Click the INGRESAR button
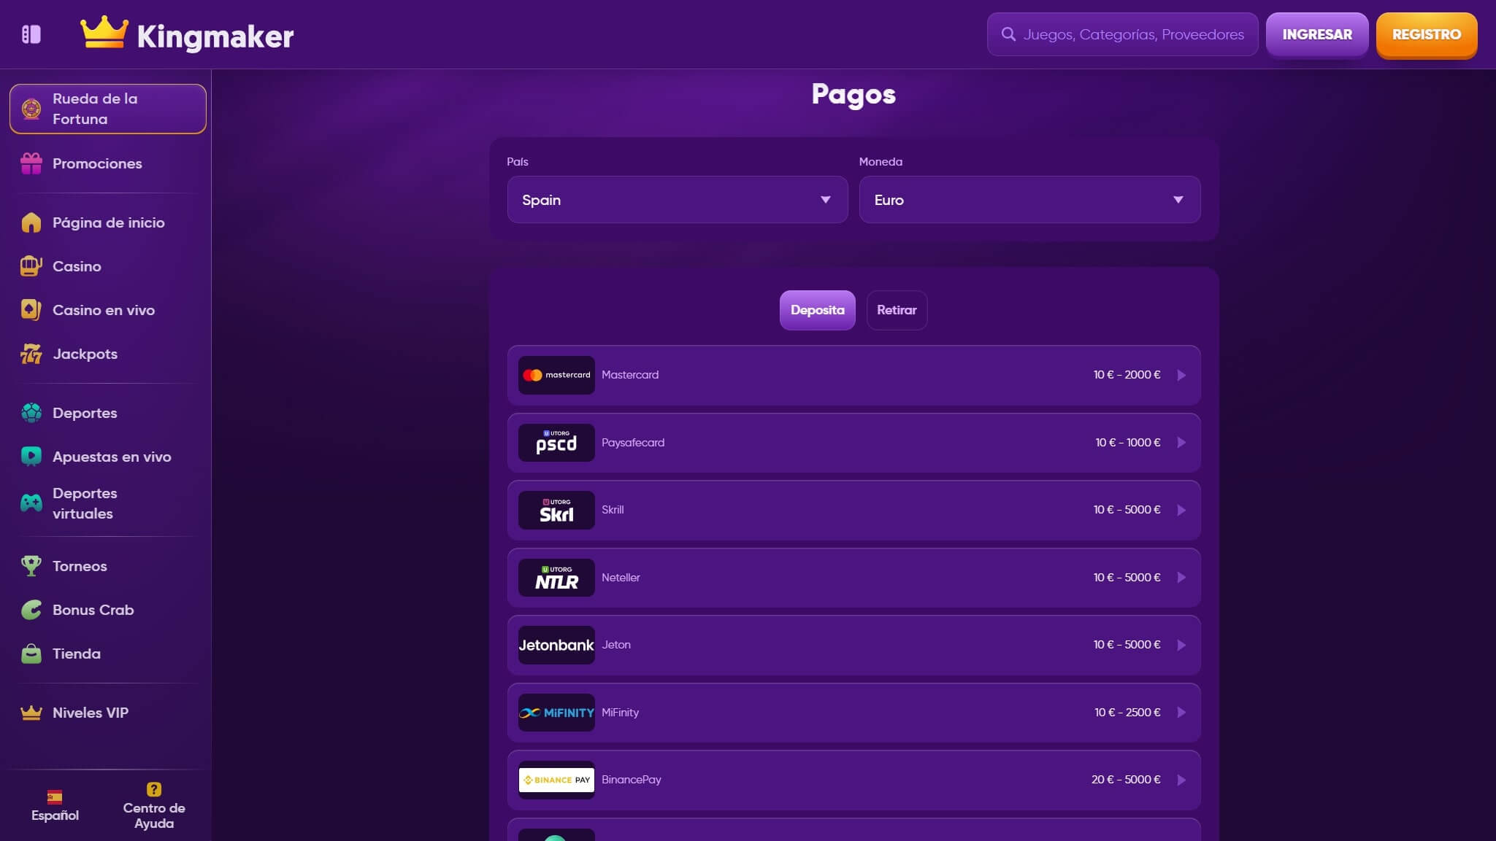The image size is (1496, 841). pyautogui.click(x=1317, y=34)
